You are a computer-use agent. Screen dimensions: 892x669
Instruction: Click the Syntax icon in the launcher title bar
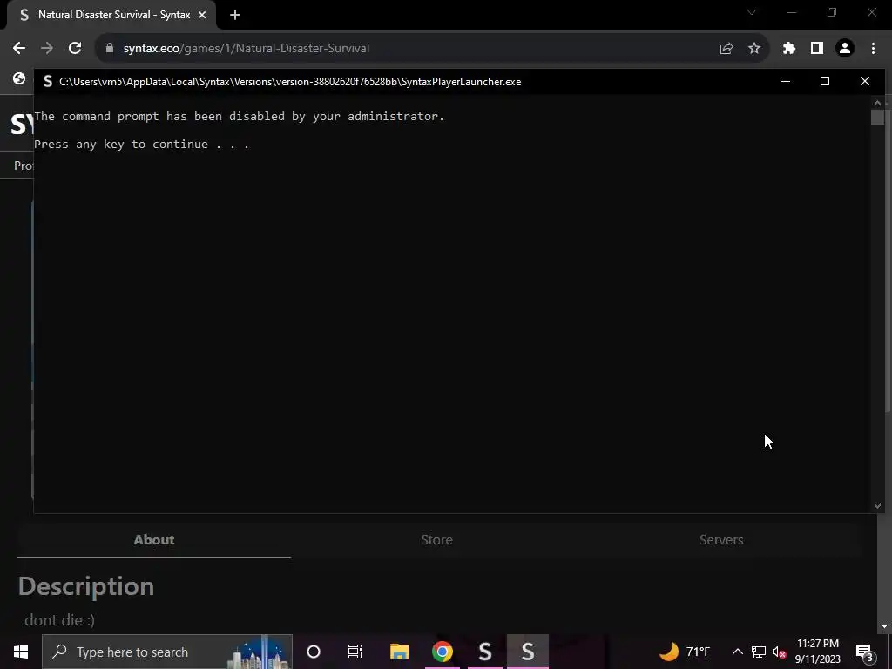click(48, 81)
